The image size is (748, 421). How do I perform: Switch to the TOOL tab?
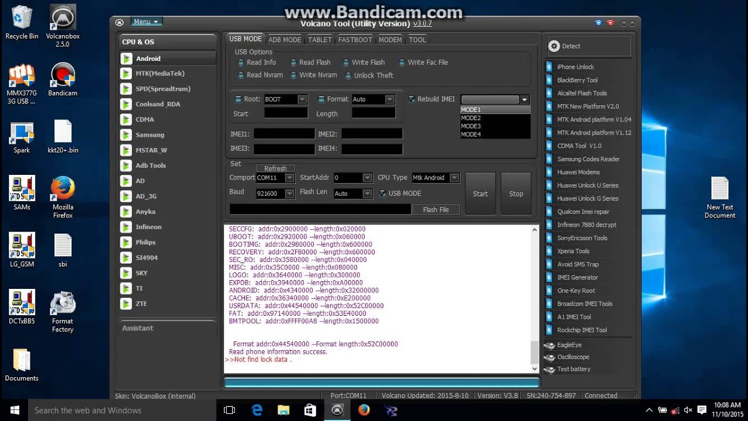click(x=417, y=40)
